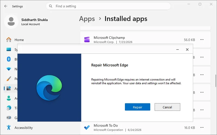Open more options for Microsoft To Do
The image size is (217, 135).
coord(202,127)
